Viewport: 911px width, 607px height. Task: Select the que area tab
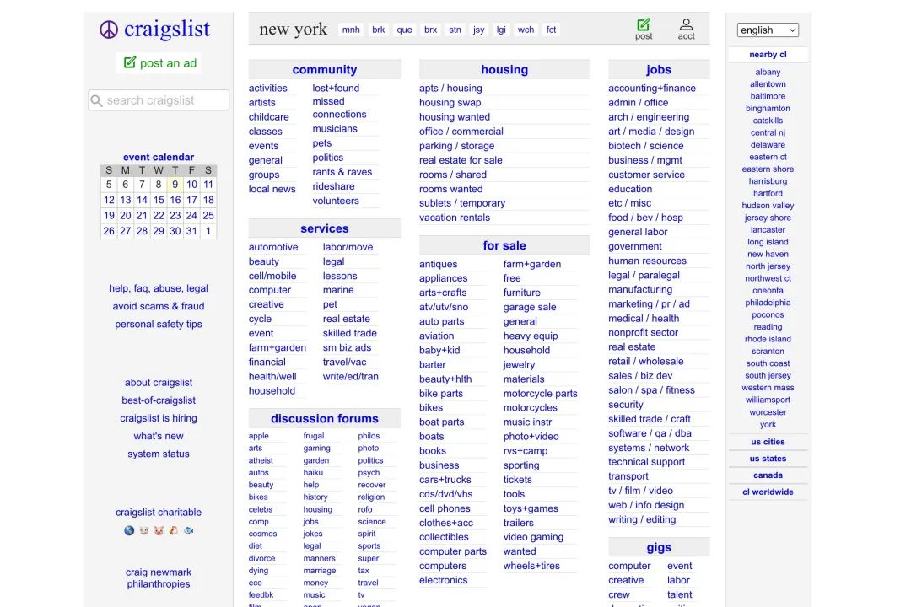coord(404,30)
